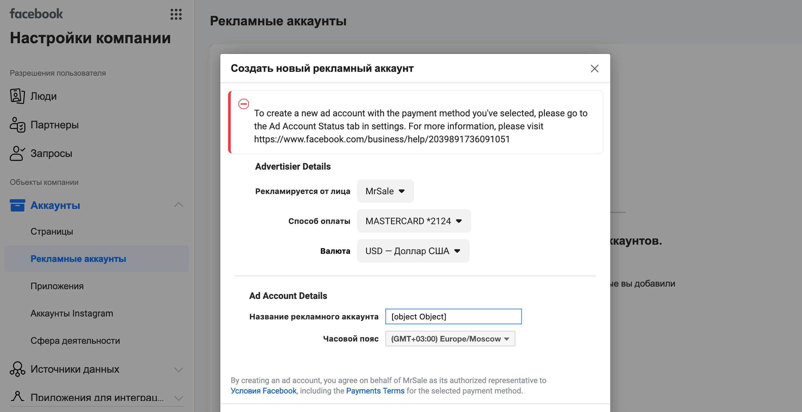The width and height of the screenshot is (802, 412).
Task: Click the Люди people icon
Action: [17, 96]
